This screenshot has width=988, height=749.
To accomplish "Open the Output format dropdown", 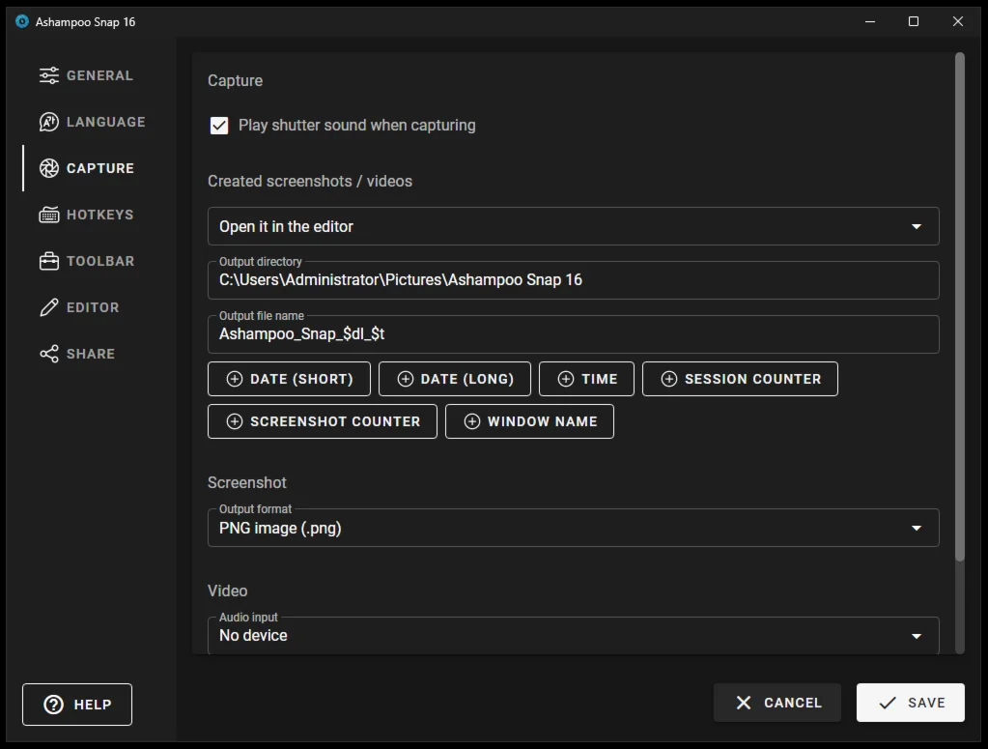I will [x=916, y=528].
